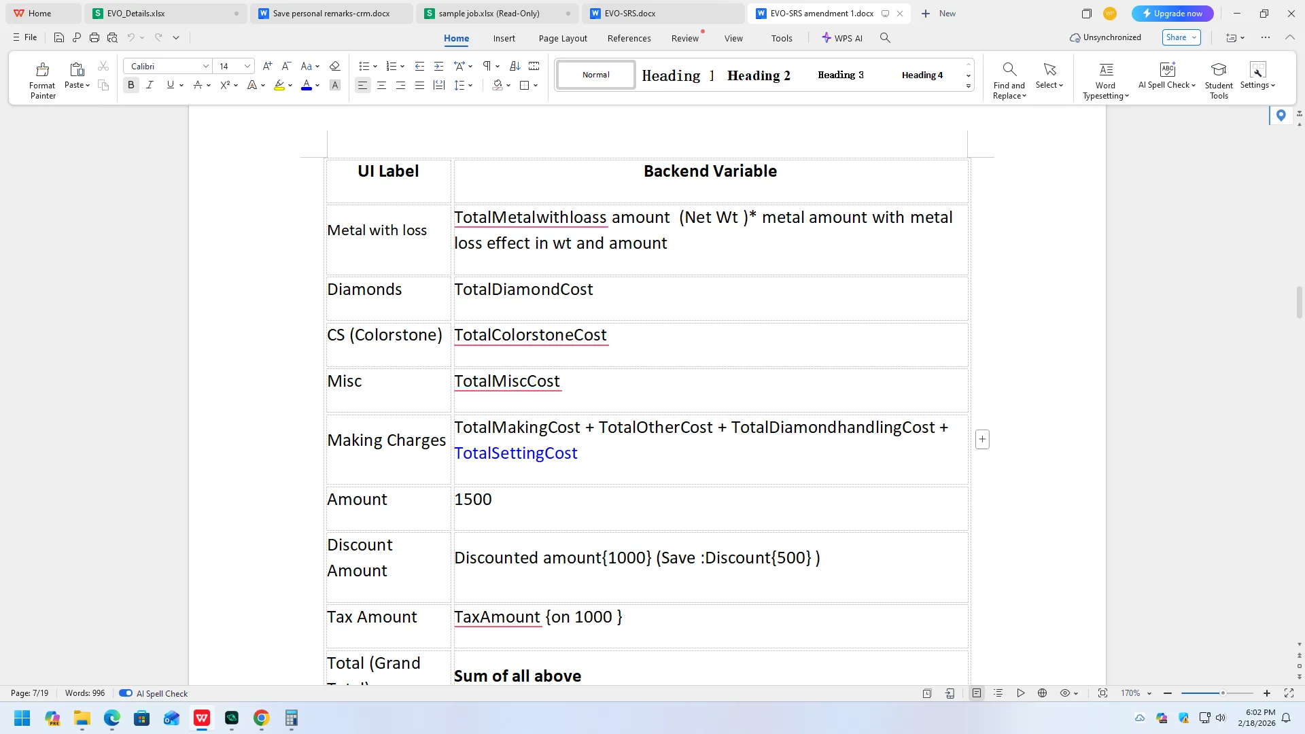This screenshot has height=734, width=1305.
Task: Click increase indent icon
Action: pos(439,66)
